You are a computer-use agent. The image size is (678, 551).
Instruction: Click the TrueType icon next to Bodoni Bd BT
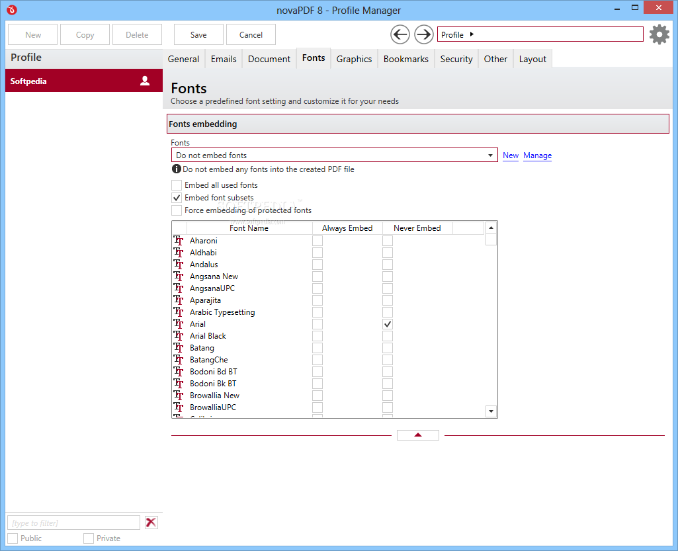pos(179,372)
